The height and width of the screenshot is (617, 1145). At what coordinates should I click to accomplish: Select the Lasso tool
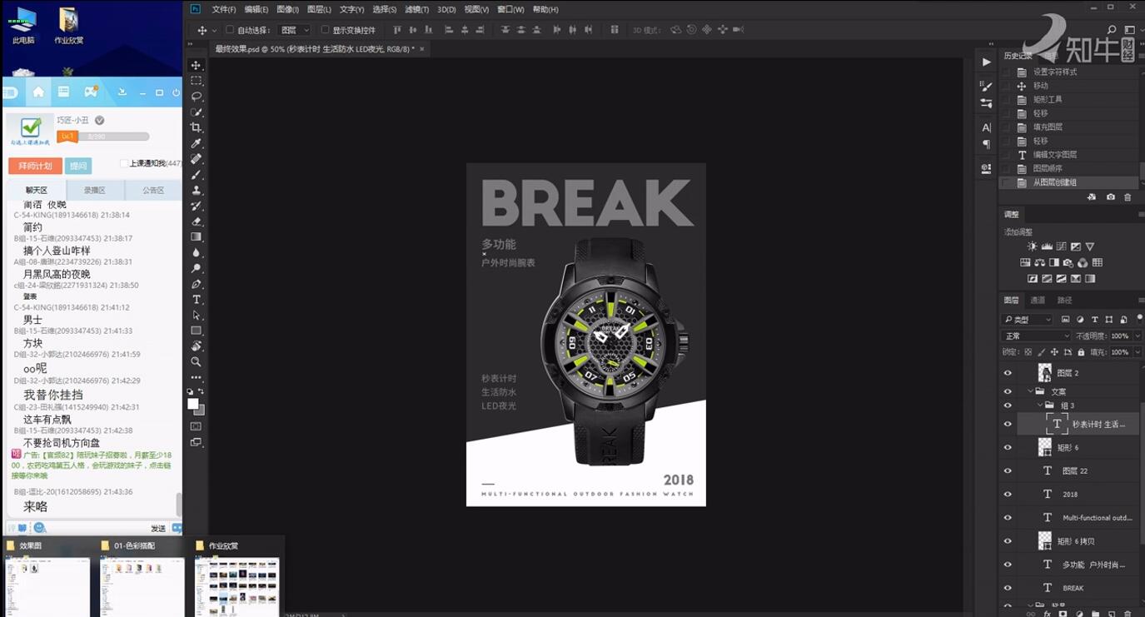197,97
